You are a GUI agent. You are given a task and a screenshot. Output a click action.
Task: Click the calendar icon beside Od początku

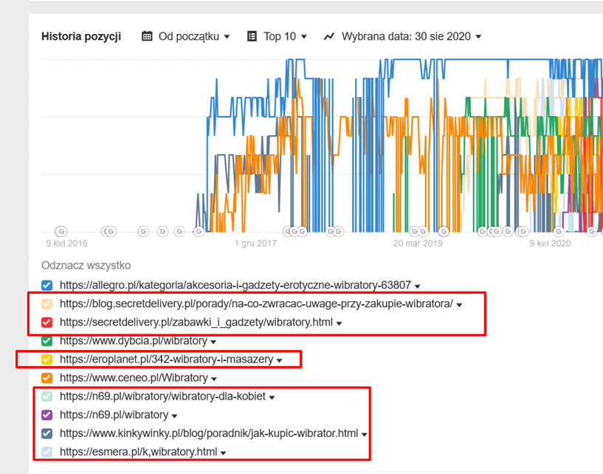(147, 36)
